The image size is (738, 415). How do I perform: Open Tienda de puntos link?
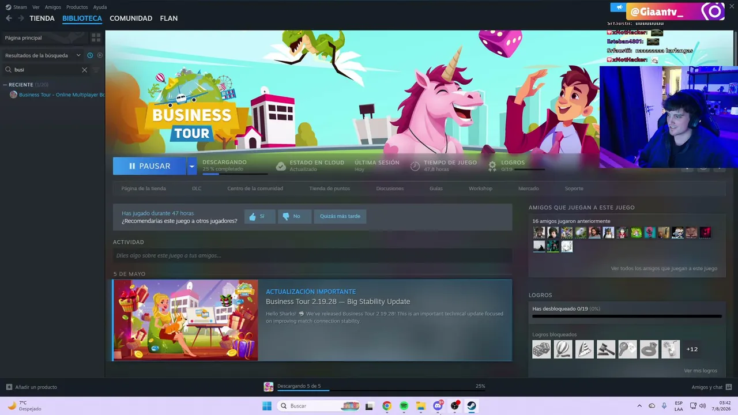point(329,188)
